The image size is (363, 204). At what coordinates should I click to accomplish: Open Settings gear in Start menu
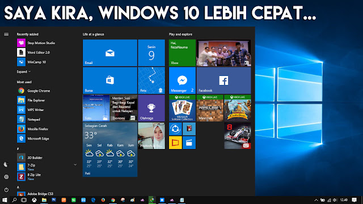tap(6, 177)
